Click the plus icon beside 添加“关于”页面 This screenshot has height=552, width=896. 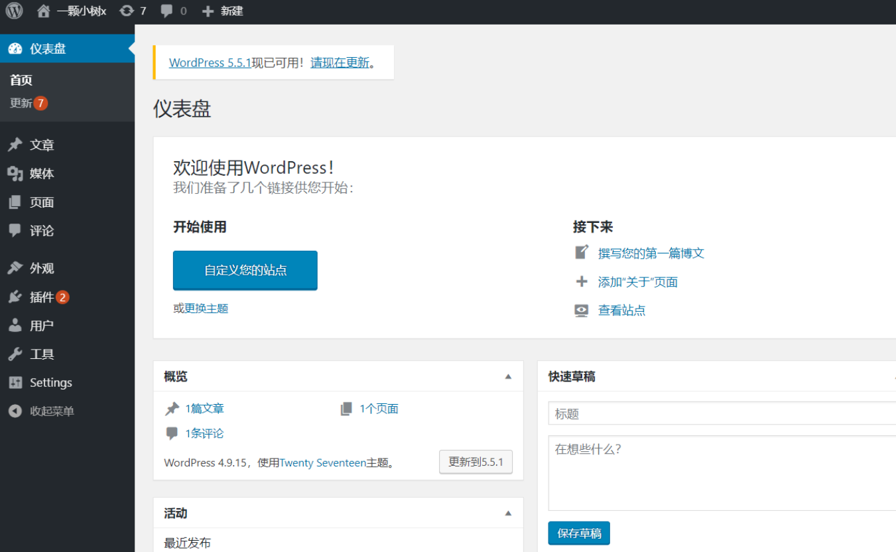(582, 281)
